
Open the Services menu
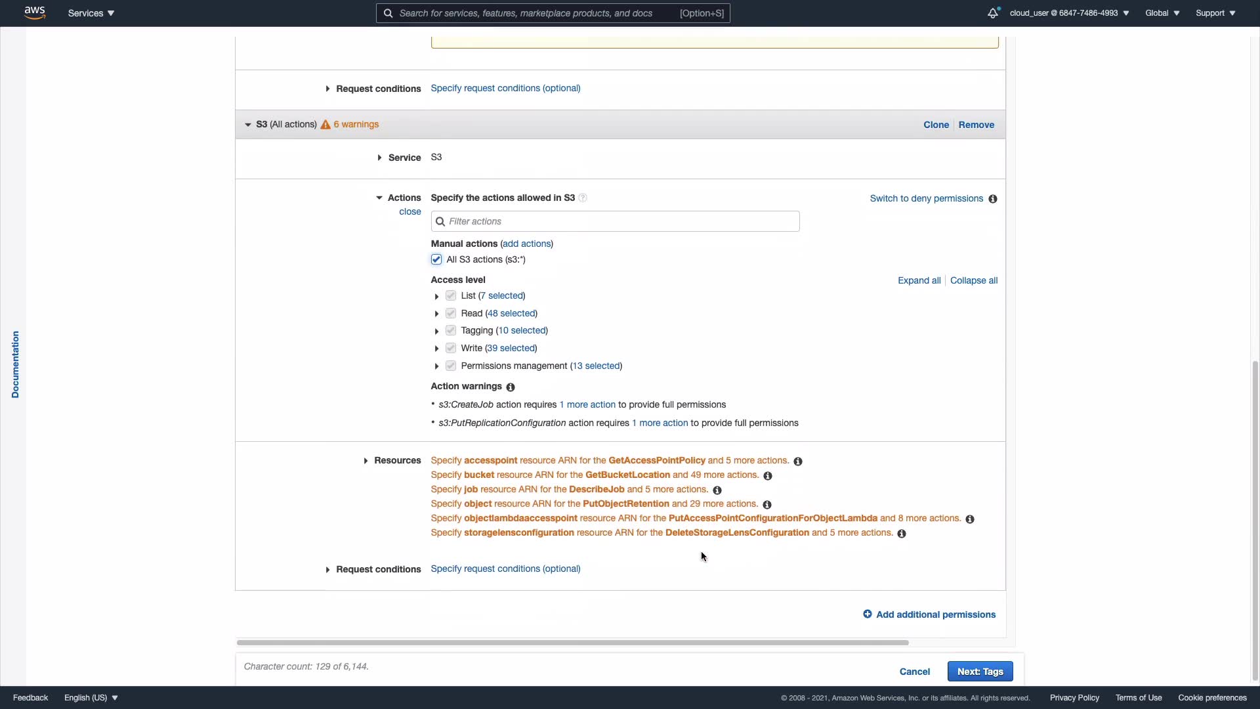91,13
